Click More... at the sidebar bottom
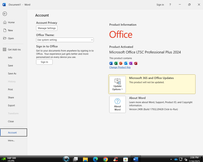This screenshot has width=203, height=162. pyautogui.click(x=11, y=140)
